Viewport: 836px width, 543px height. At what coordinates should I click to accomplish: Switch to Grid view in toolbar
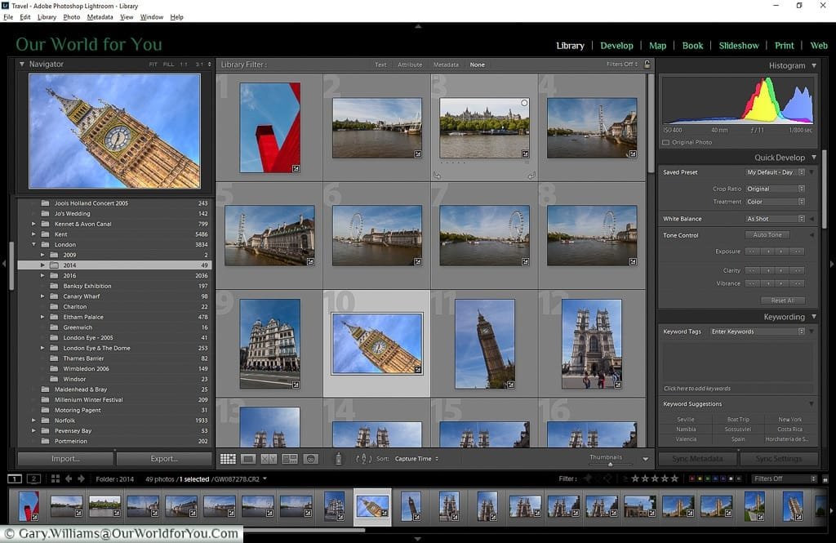228,459
